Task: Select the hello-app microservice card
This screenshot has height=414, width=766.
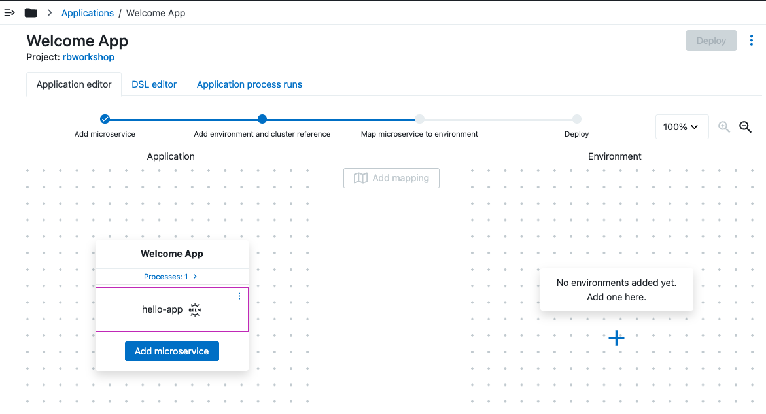Action: (172, 309)
